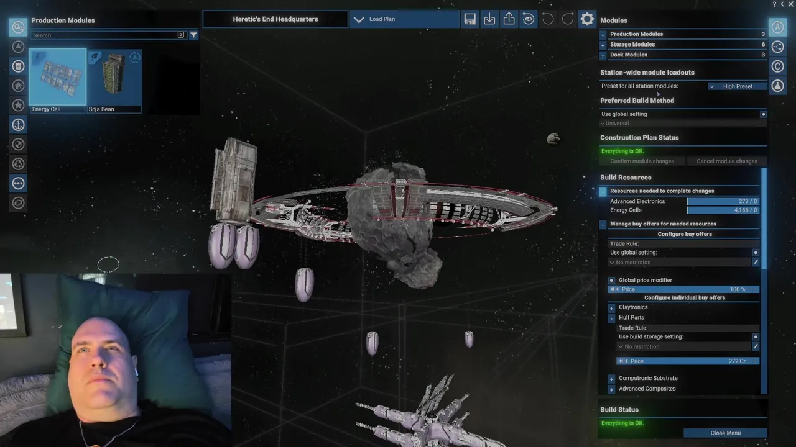The image size is (796, 447).
Task: Expand the Claytronics buy offer
Action: (x=611, y=308)
